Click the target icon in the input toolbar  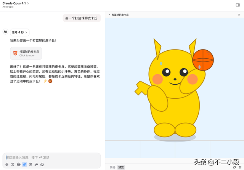pos(30,164)
